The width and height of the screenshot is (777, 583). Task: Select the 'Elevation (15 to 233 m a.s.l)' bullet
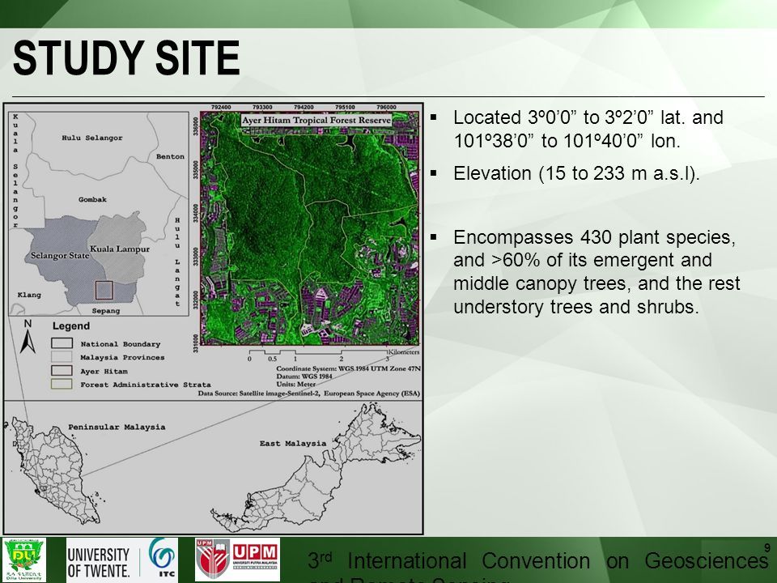pos(576,173)
